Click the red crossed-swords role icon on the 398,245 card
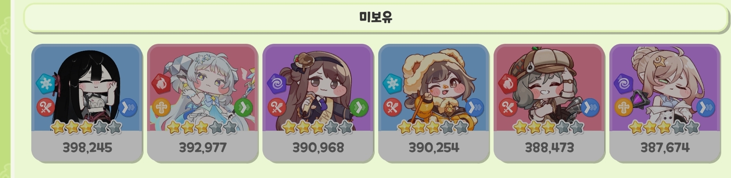This screenshot has height=178, width=731. [46, 107]
